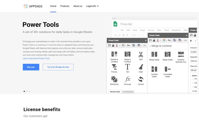Click the APPS4GS logo
199x124 pixels.
[x=33, y=6]
